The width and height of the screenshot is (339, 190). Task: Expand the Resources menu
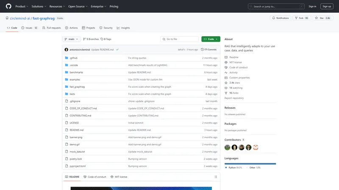click(57, 6)
